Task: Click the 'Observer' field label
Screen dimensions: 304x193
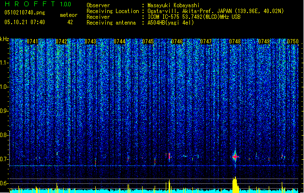Action: (x=98, y=5)
